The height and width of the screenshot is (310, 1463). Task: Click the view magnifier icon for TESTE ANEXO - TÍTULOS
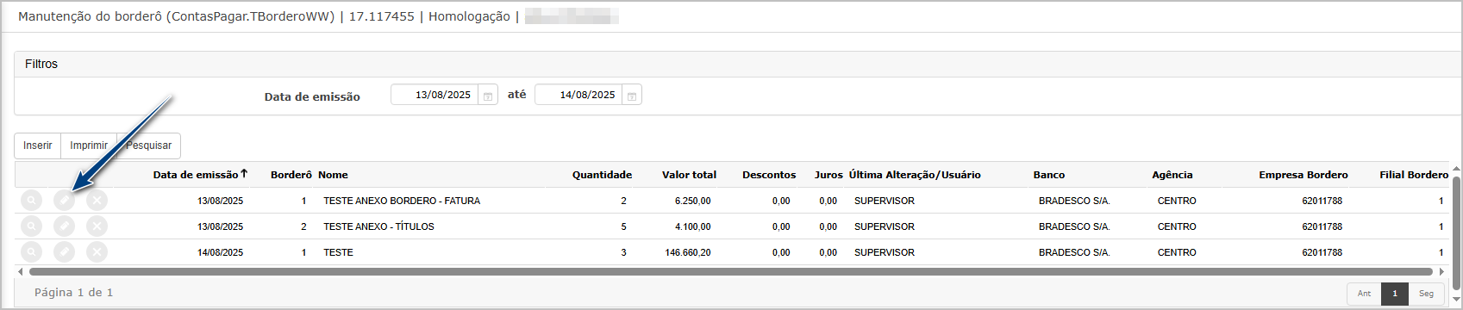coord(31,226)
